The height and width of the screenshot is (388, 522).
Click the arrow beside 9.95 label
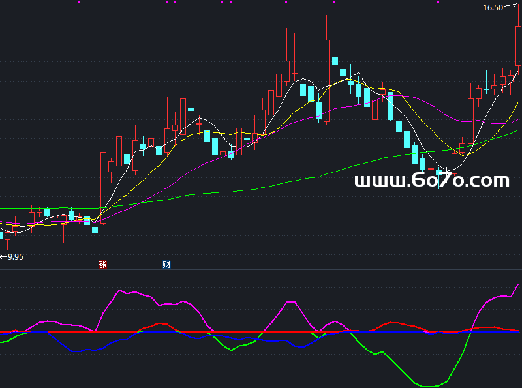3,257
